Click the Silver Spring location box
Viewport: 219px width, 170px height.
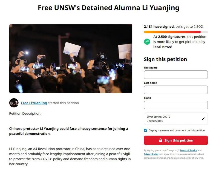(172, 119)
